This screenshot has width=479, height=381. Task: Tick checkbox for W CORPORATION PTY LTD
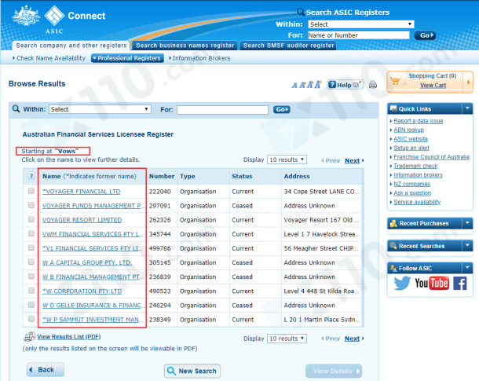pos(31,290)
